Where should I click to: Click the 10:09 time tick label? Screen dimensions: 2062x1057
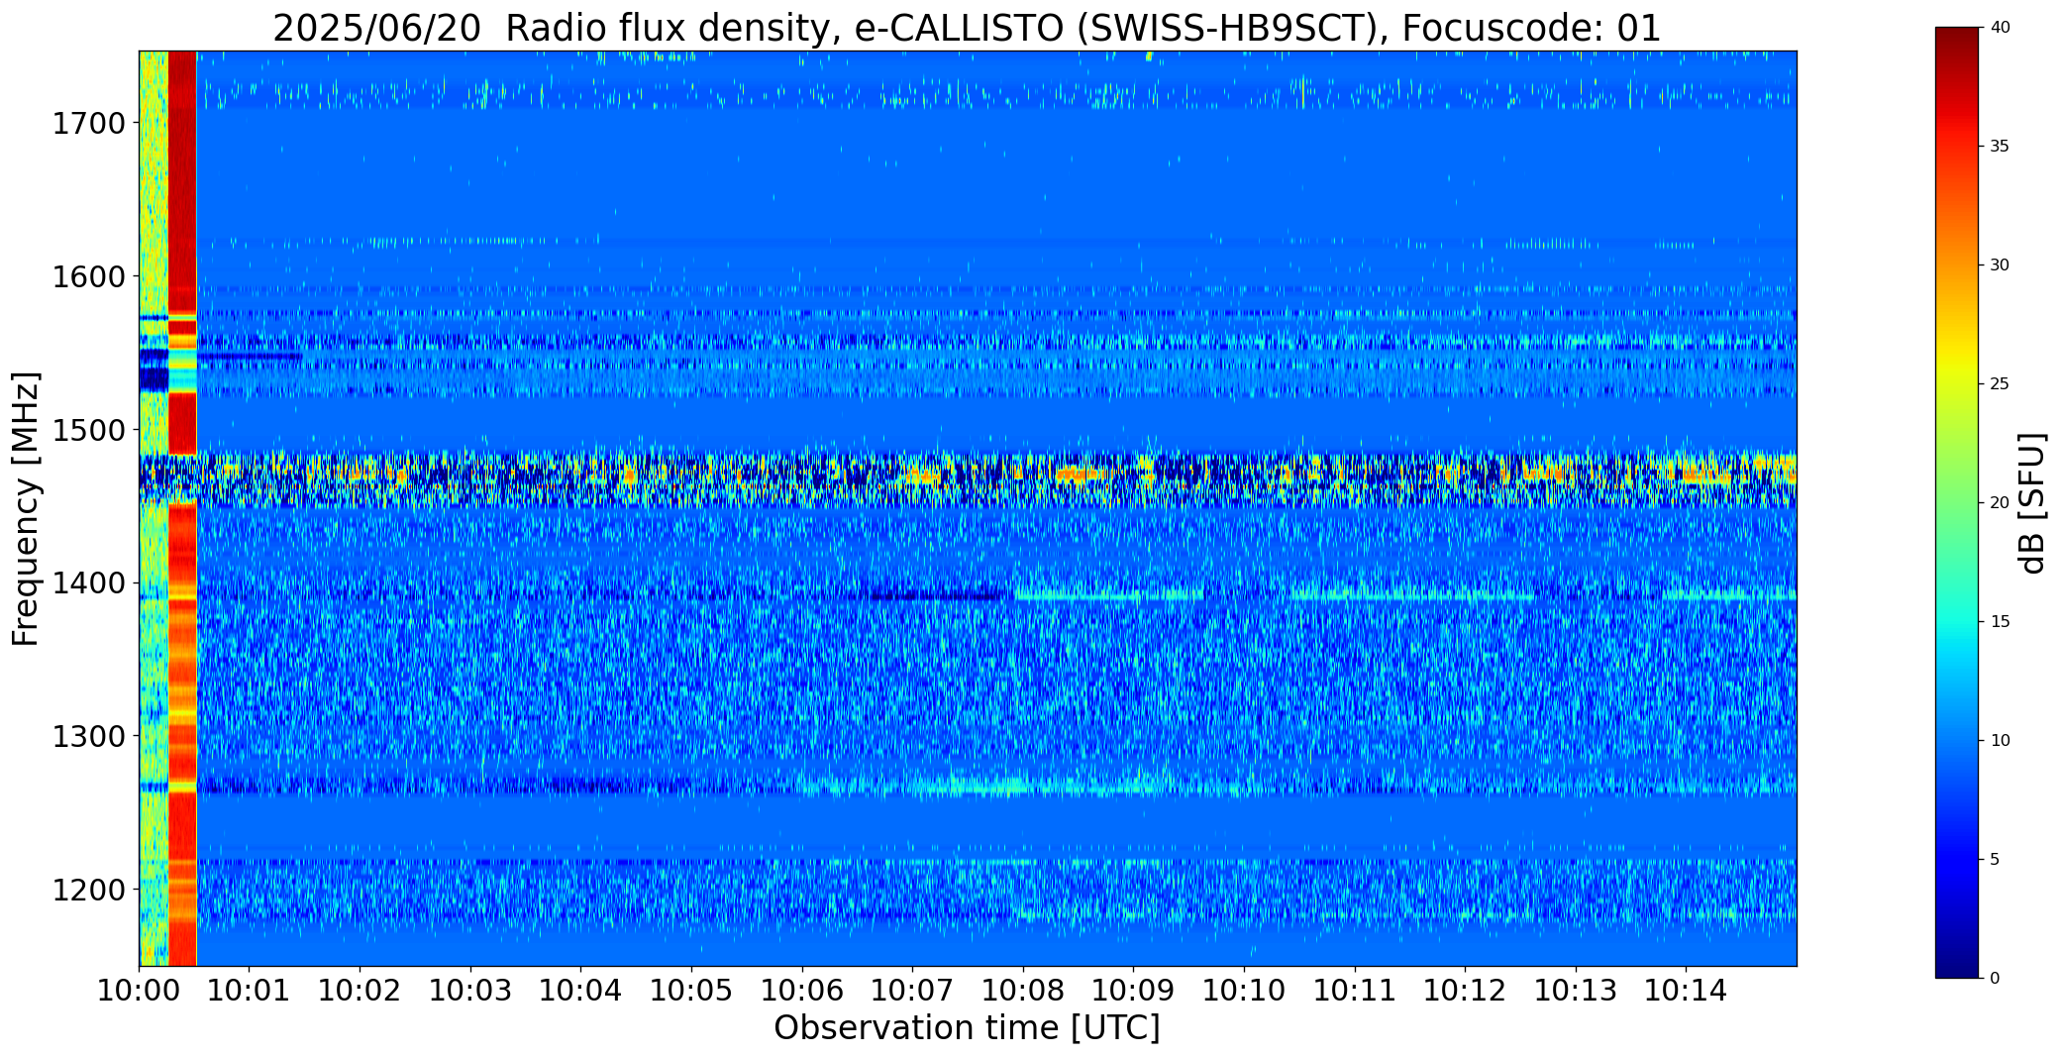pos(1133,991)
